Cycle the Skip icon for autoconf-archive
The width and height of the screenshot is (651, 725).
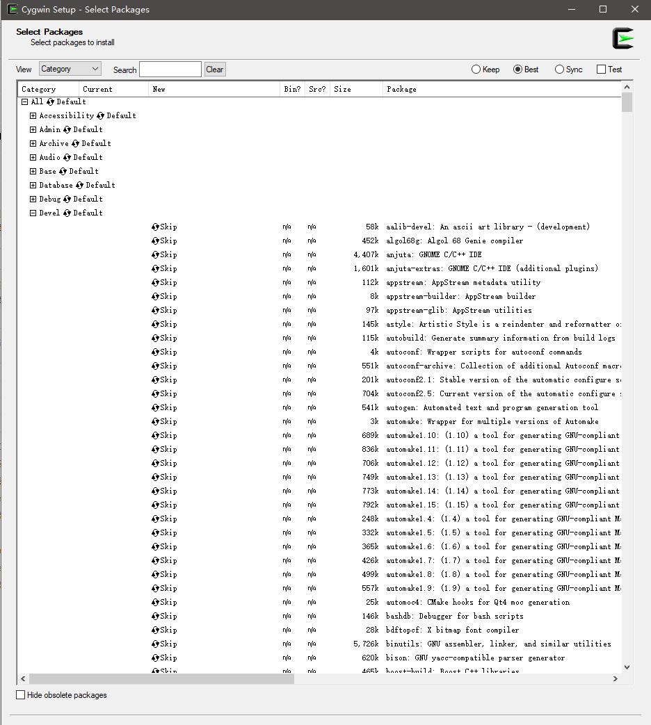click(156, 366)
